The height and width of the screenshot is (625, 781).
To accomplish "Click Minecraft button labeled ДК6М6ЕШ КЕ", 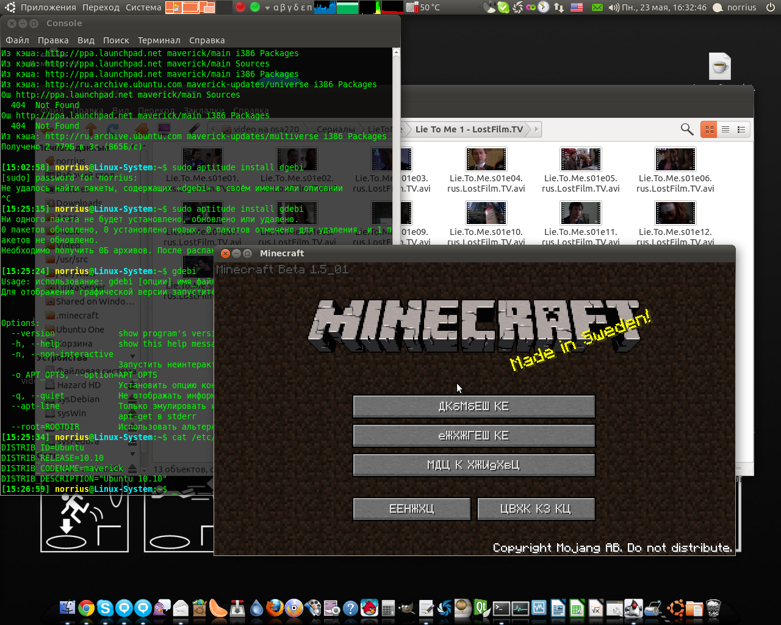I will (x=474, y=406).
